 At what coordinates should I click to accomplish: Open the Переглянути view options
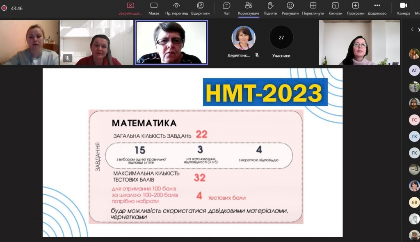click(313, 9)
